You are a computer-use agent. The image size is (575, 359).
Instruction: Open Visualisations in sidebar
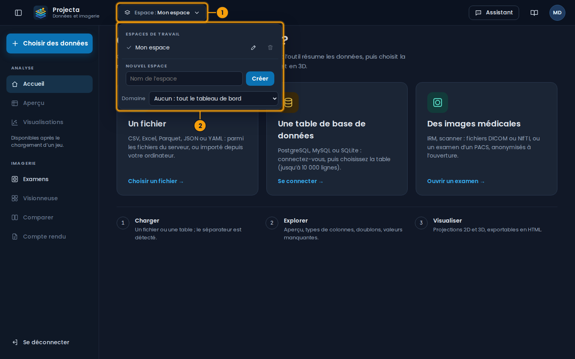tap(50, 122)
